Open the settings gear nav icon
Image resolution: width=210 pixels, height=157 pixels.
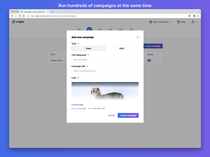click(x=131, y=30)
